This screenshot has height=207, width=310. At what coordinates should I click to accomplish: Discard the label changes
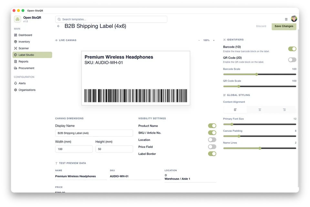(261, 26)
